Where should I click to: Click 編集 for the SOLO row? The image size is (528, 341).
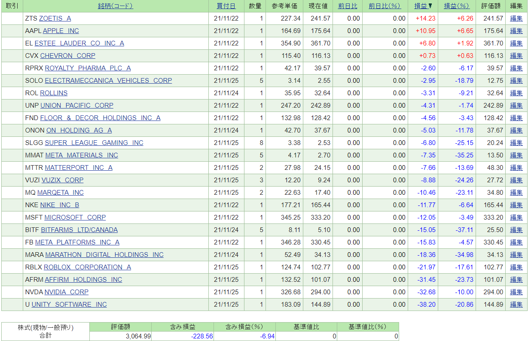[516, 81]
